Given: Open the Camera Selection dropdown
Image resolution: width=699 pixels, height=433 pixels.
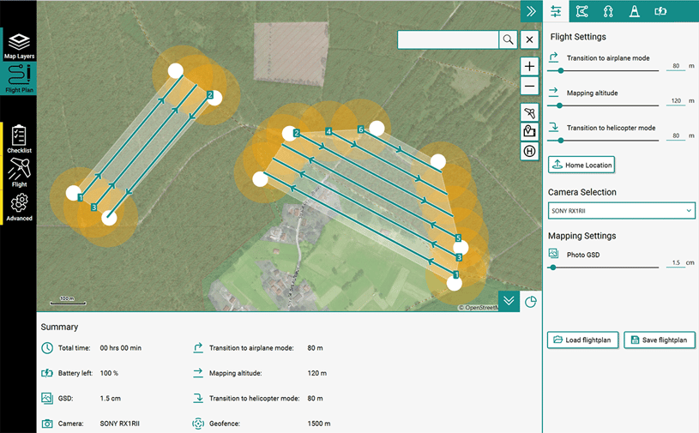Looking at the screenshot, I should coord(621,210).
